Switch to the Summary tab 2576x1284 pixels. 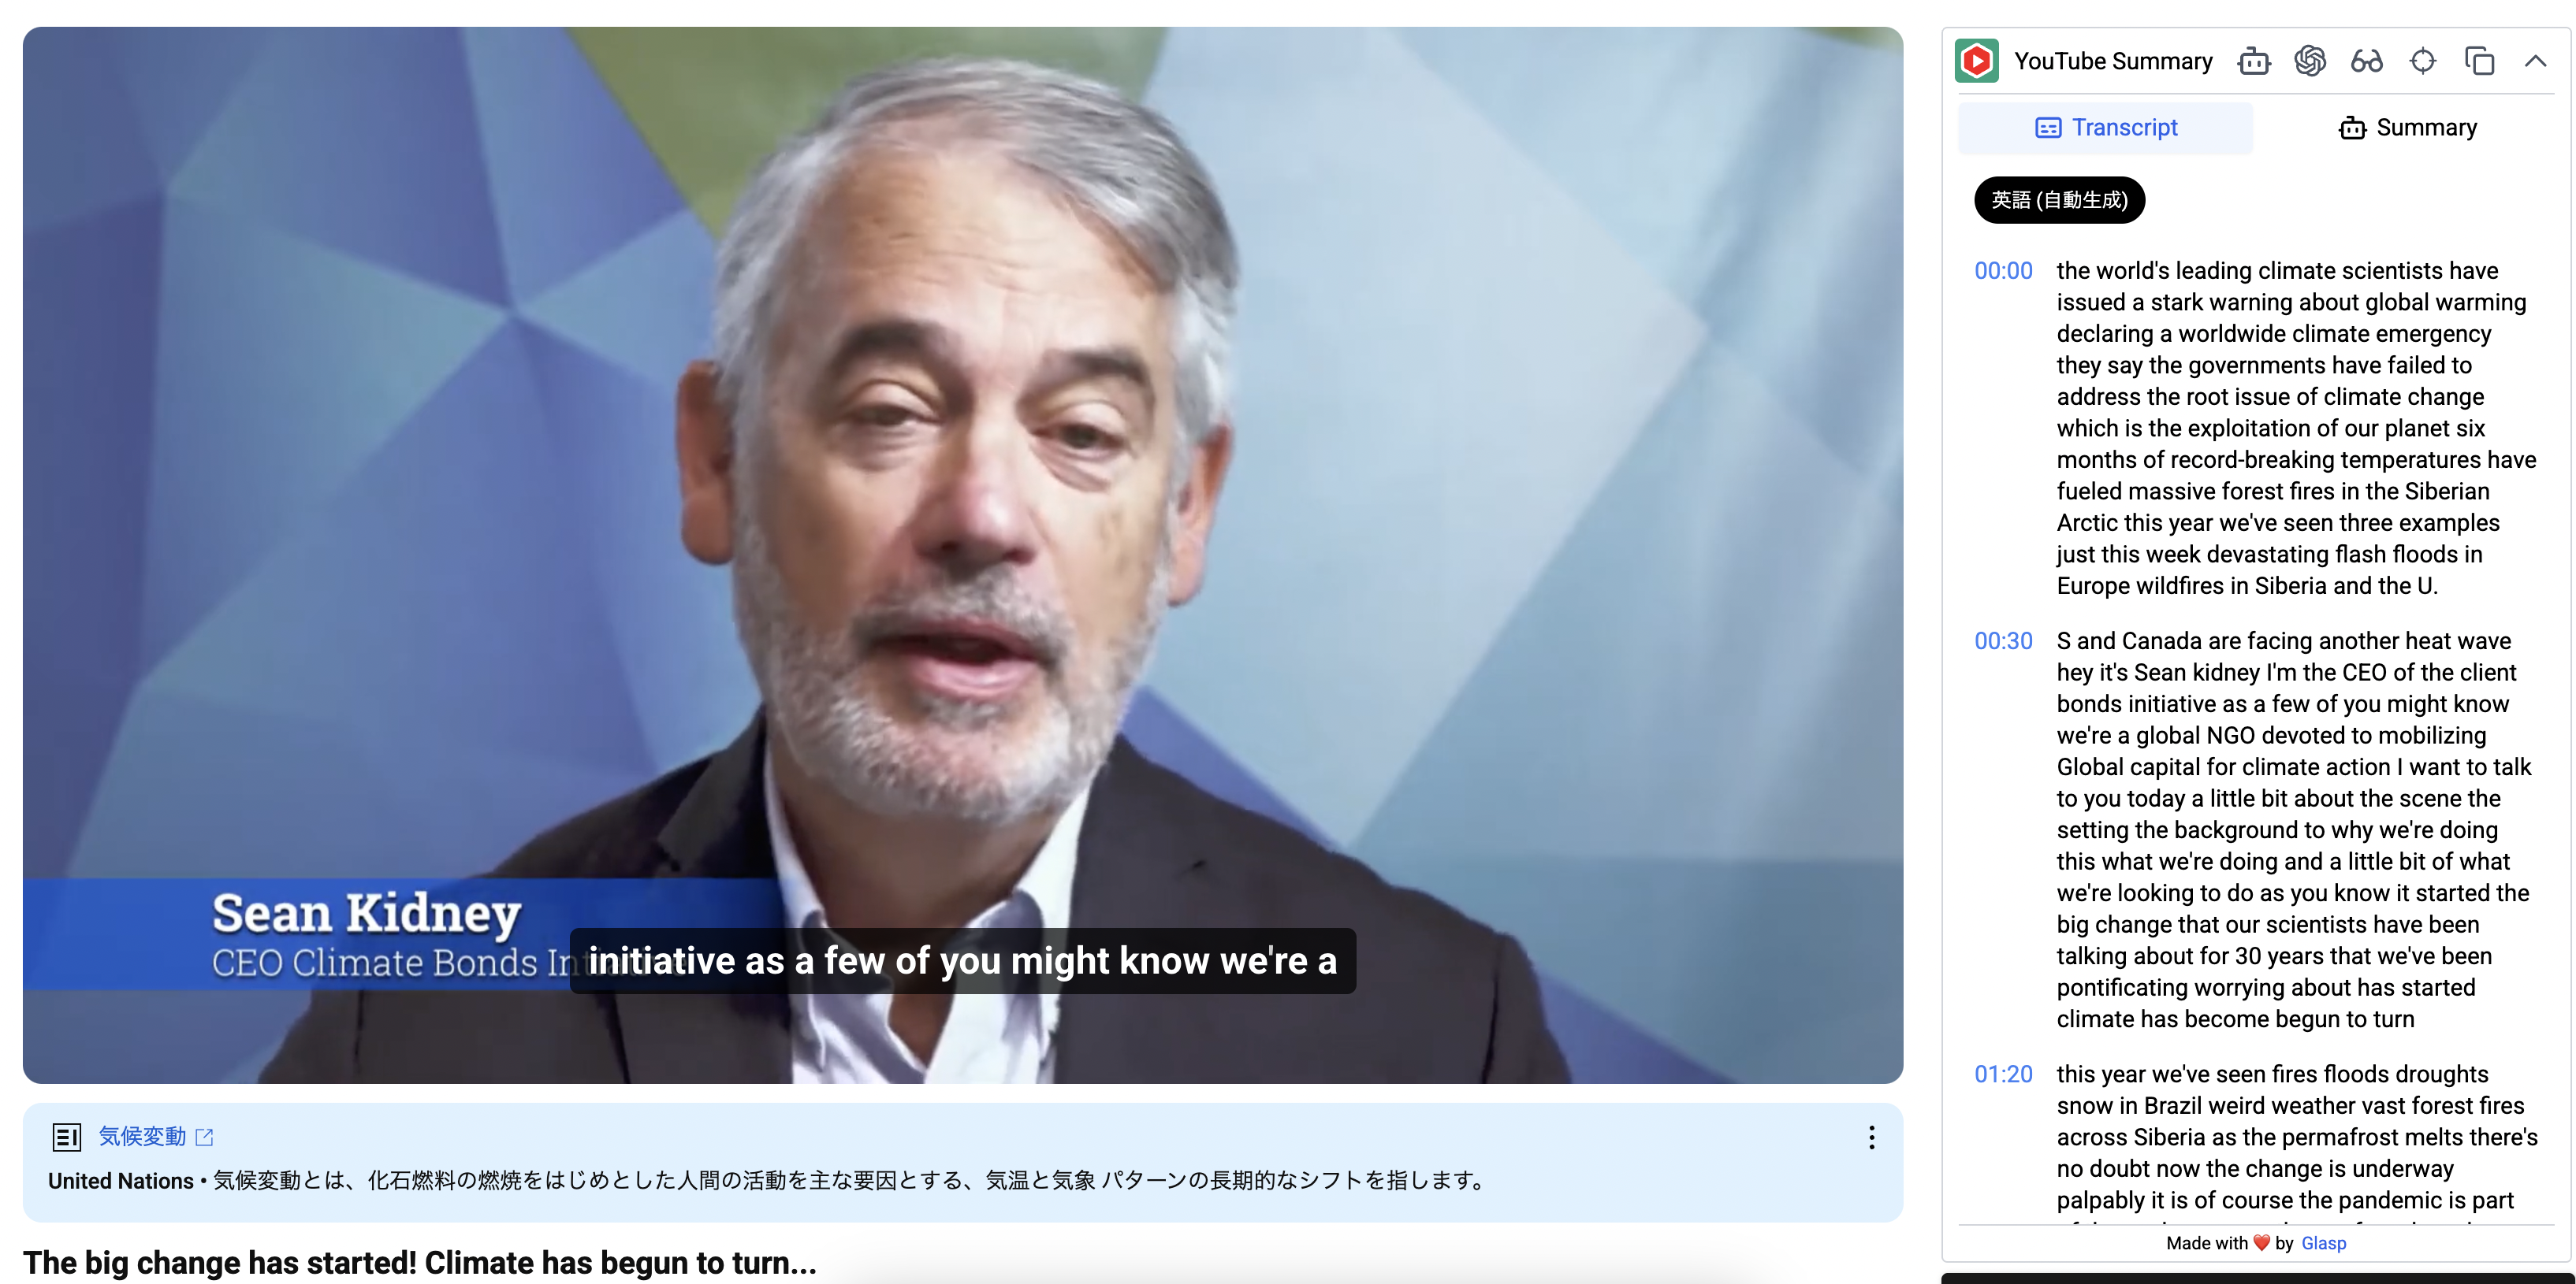pyautogui.click(x=2407, y=128)
